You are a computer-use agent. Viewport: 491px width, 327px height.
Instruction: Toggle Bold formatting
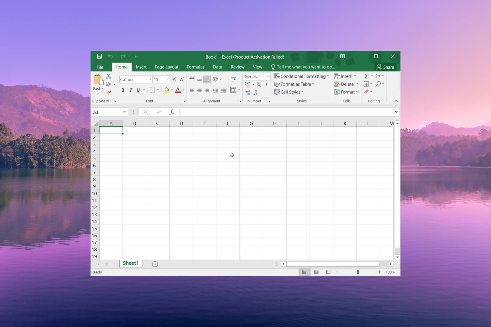[123, 90]
